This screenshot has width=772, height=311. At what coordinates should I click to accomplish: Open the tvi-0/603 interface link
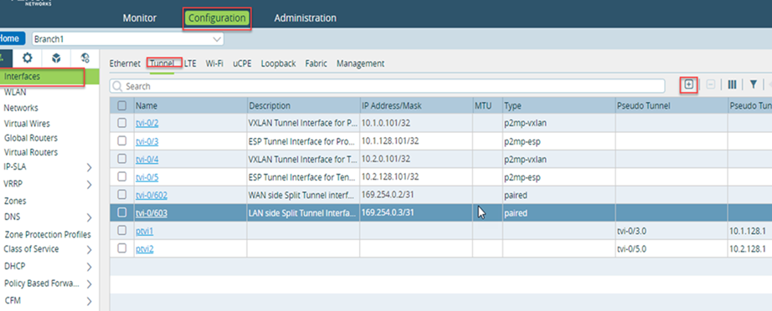pyautogui.click(x=152, y=213)
